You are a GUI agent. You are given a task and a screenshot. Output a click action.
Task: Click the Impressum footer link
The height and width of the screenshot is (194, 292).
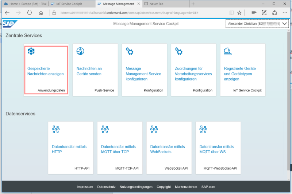pos(85,187)
